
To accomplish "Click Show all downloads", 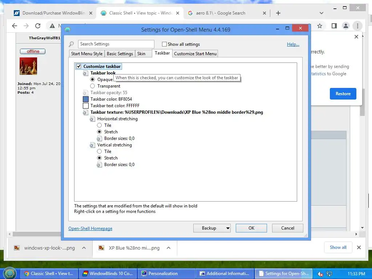I will point(338,247).
